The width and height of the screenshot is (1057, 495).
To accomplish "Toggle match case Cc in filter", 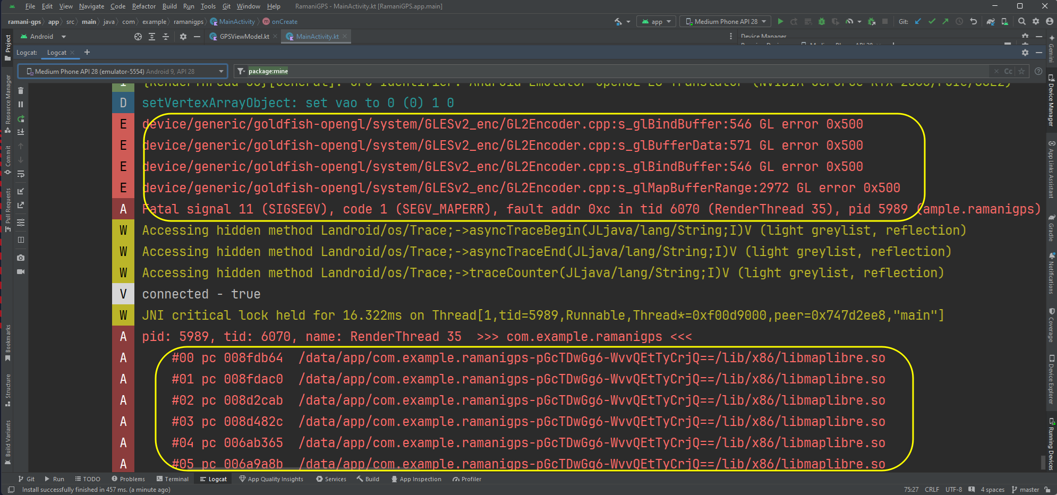I will coord(1008,71).
